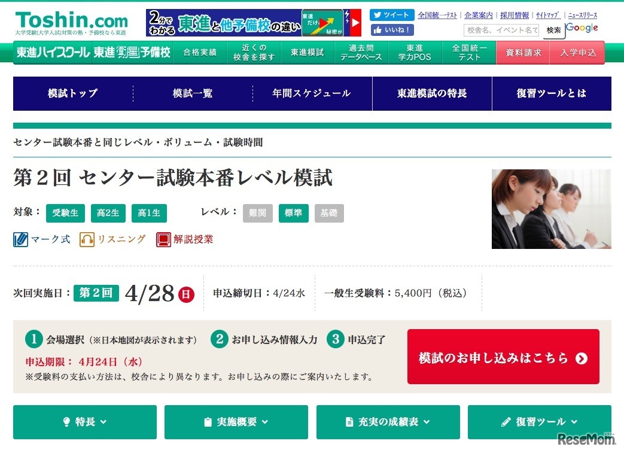
Task: Click the 充実の成績表 document icon
Action: tap(350, 422)
